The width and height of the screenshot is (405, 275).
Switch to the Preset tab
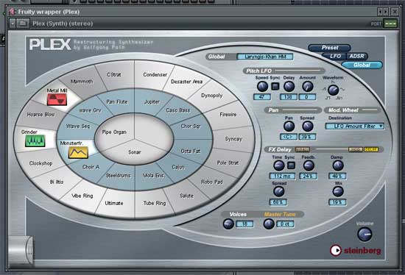tap(330, 48)
